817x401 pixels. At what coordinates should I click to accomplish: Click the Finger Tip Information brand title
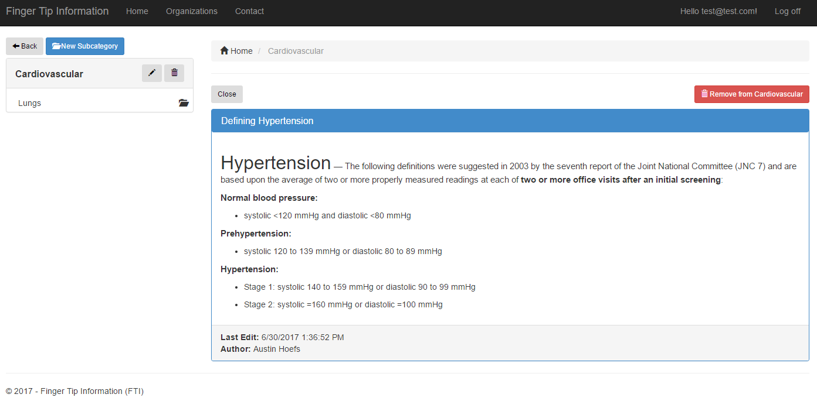[57, 11]
